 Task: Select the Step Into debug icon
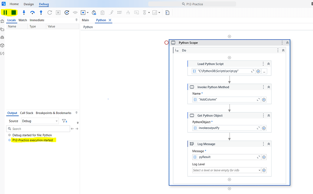pyautogui.click(x=24, y=12)
